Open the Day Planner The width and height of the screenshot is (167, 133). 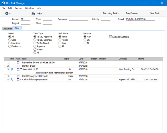[132, 13]
